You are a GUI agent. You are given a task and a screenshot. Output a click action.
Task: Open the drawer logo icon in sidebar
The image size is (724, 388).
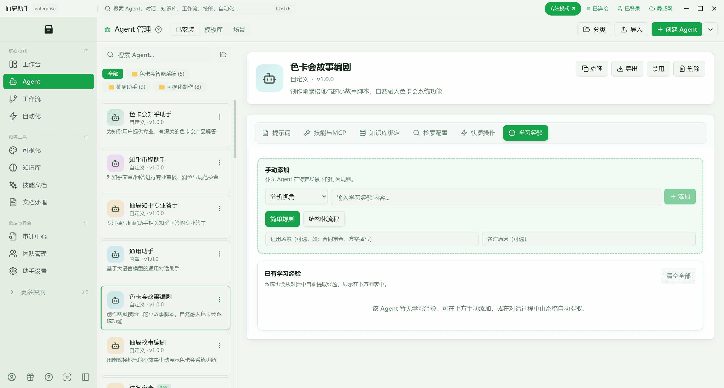(49, 29)
